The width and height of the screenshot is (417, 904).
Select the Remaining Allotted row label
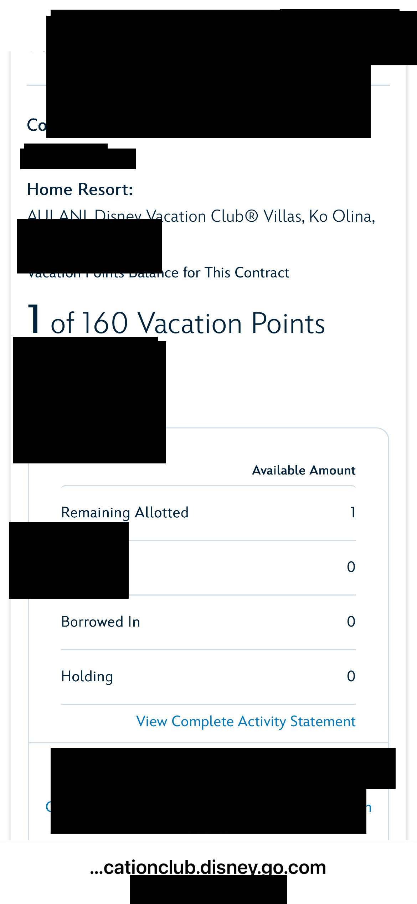pos(125,512)
